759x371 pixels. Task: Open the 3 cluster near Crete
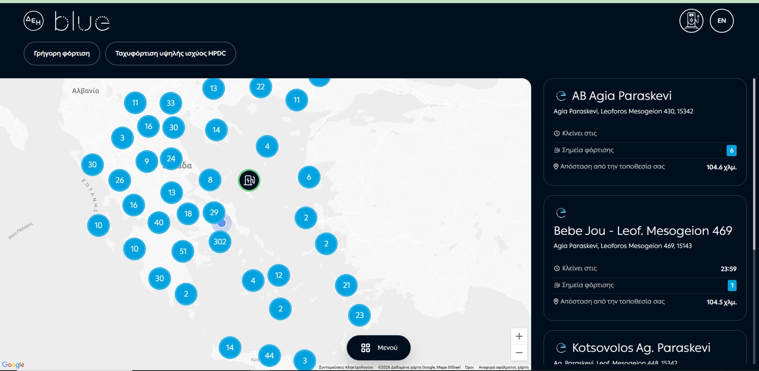pos(305,361)
